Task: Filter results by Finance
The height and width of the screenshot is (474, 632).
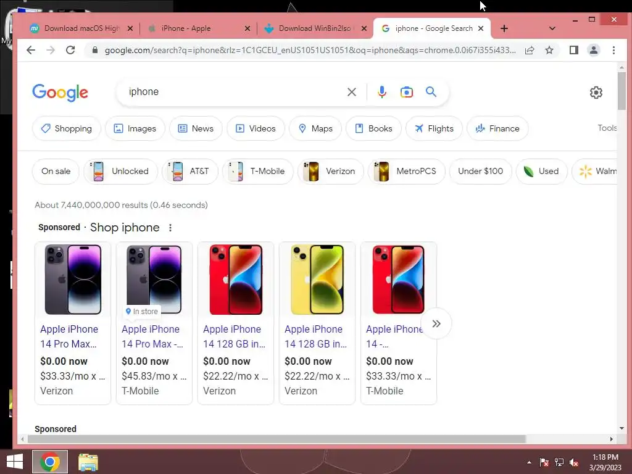Action: click(497, 128)
